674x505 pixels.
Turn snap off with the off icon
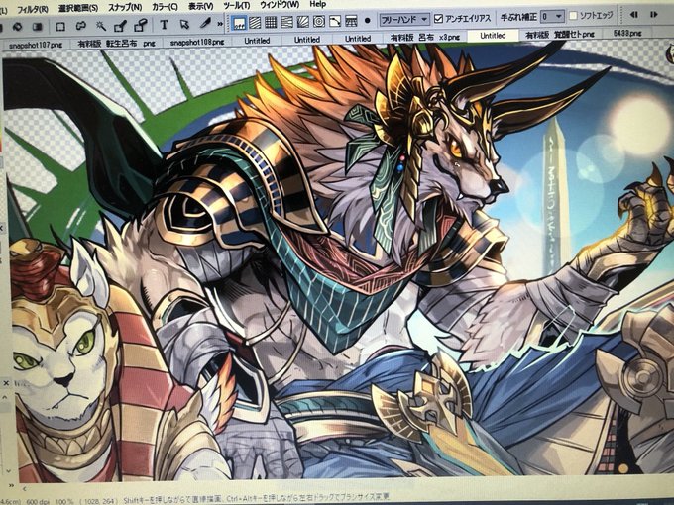click(x=239, y=23)
